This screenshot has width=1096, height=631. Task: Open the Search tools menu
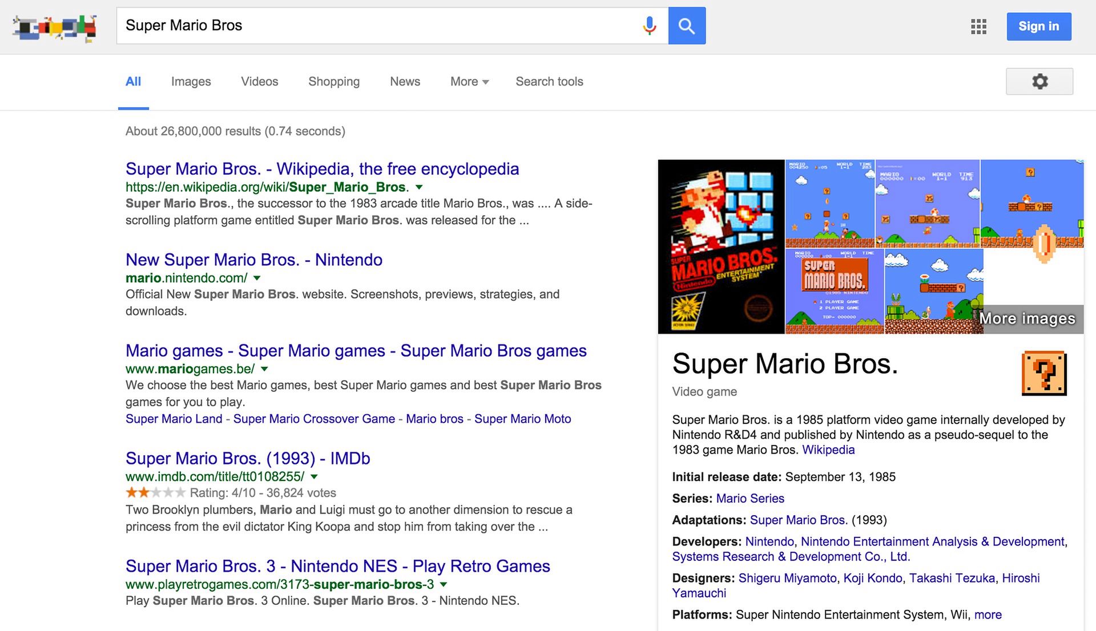point(549,82)
